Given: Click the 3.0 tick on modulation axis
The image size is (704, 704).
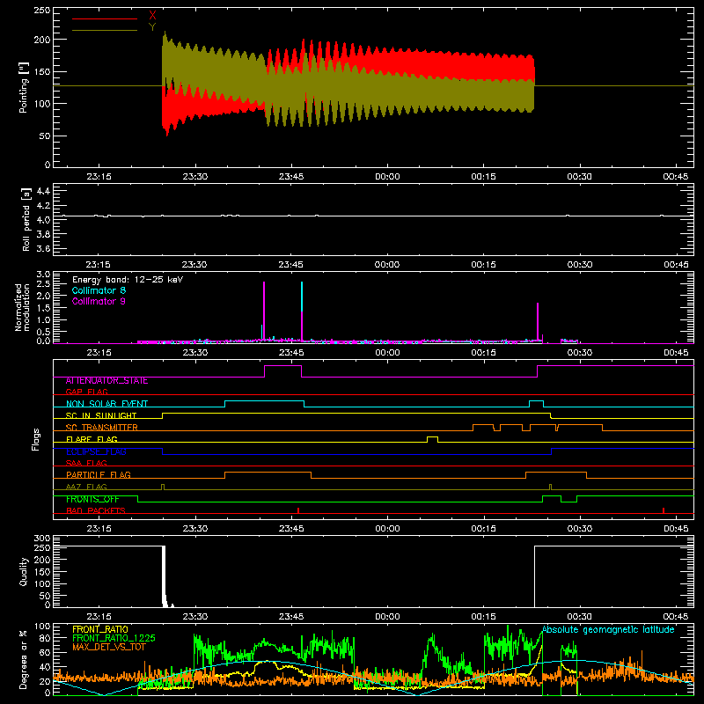Looking at the screenshot, I should click(x=43, y=275).
